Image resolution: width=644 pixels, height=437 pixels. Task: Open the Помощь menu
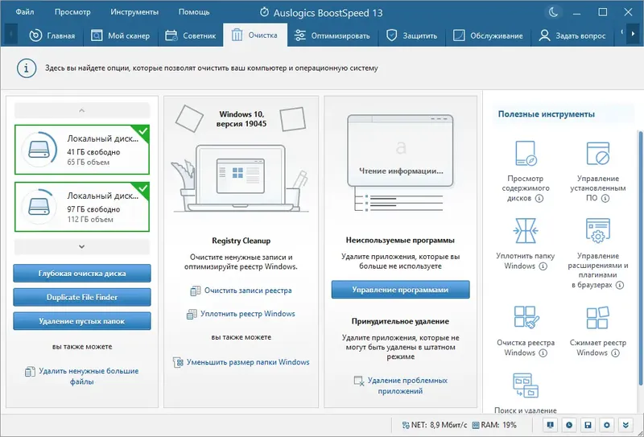194,12
